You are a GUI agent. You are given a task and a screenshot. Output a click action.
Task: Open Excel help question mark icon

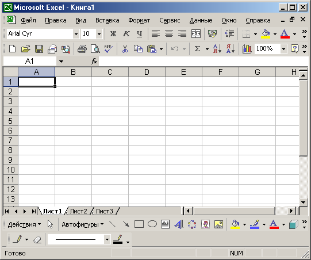[294, 49]
